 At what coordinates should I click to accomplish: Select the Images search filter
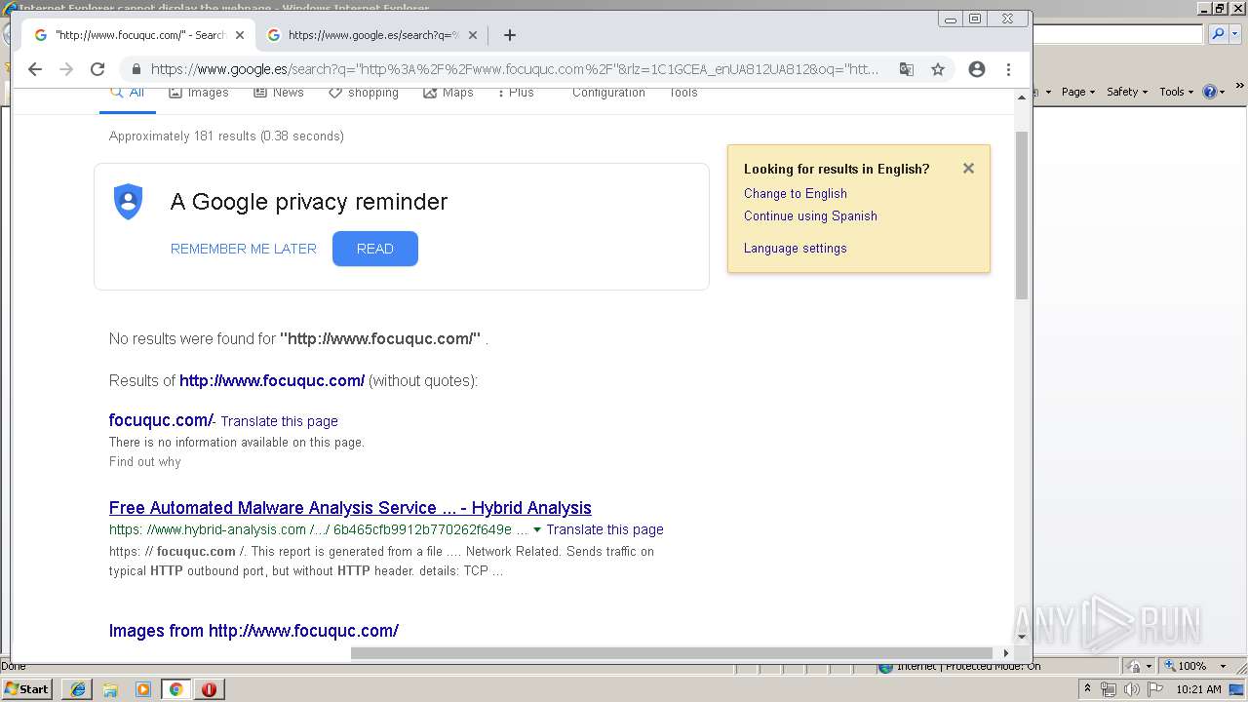[x=199, y=93]
